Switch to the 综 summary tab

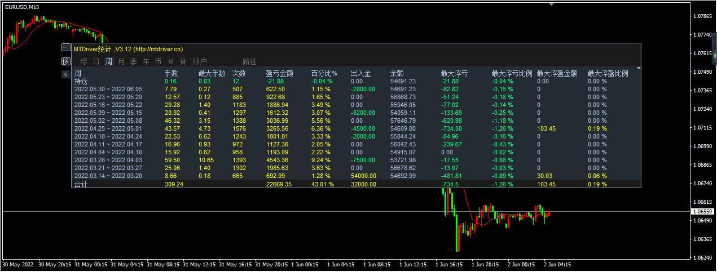tap(83, 61)
